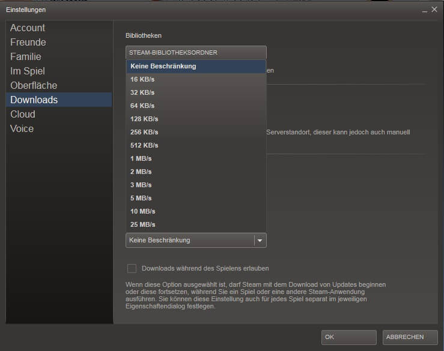The image size is (444, 351).
Task: Pick the 64 KB/s bandwidth option
Action: click(196, 106)
